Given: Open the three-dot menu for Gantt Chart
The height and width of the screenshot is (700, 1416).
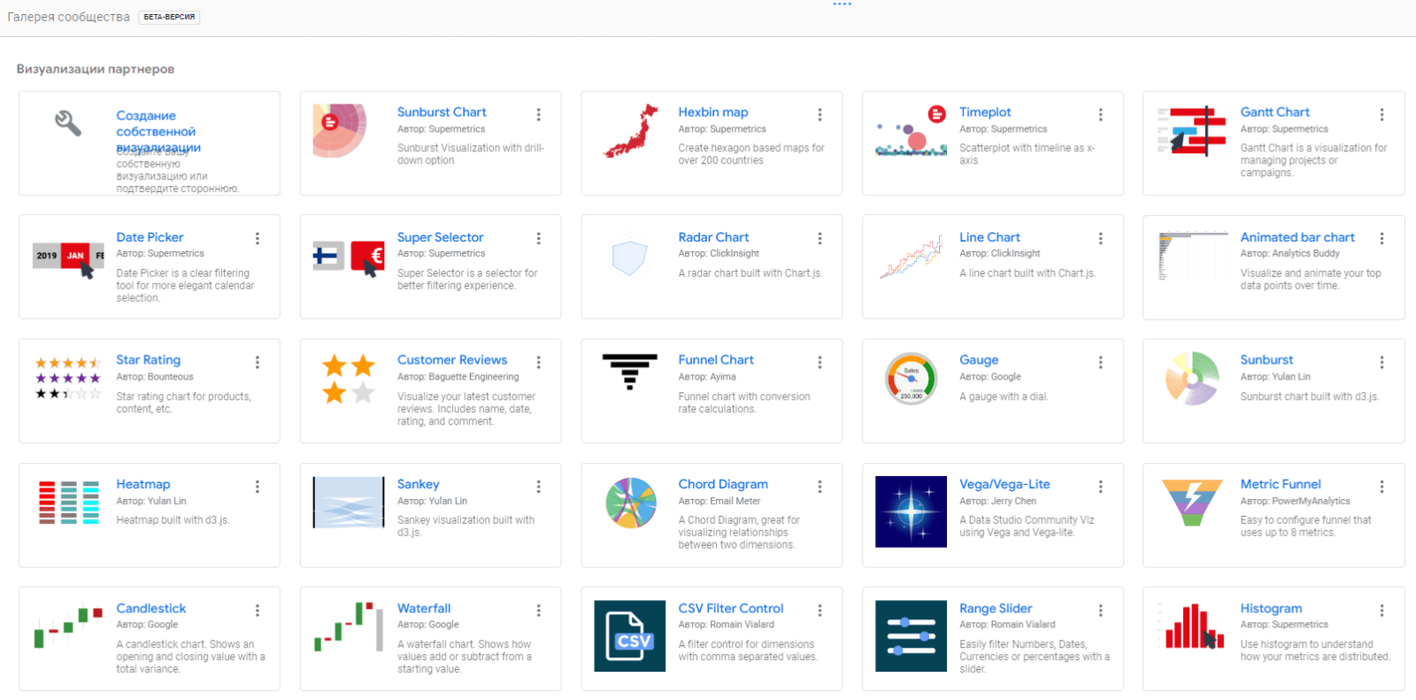Looking at the screenshot, I should (x=1381, y=115).
